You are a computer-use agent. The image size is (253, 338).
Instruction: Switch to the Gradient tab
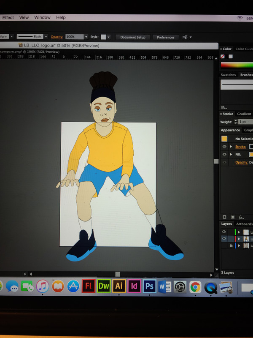(244, 114)
